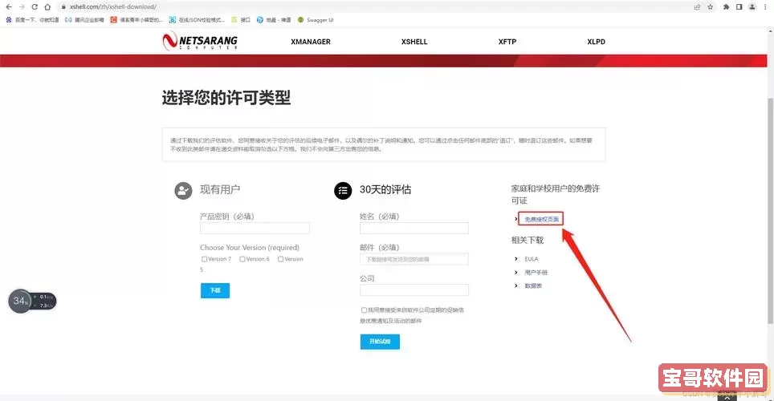The width and height of the screenshot is (774, 401).
Task: Open the extensions puzzle icon
Action: tap(726, 7)
